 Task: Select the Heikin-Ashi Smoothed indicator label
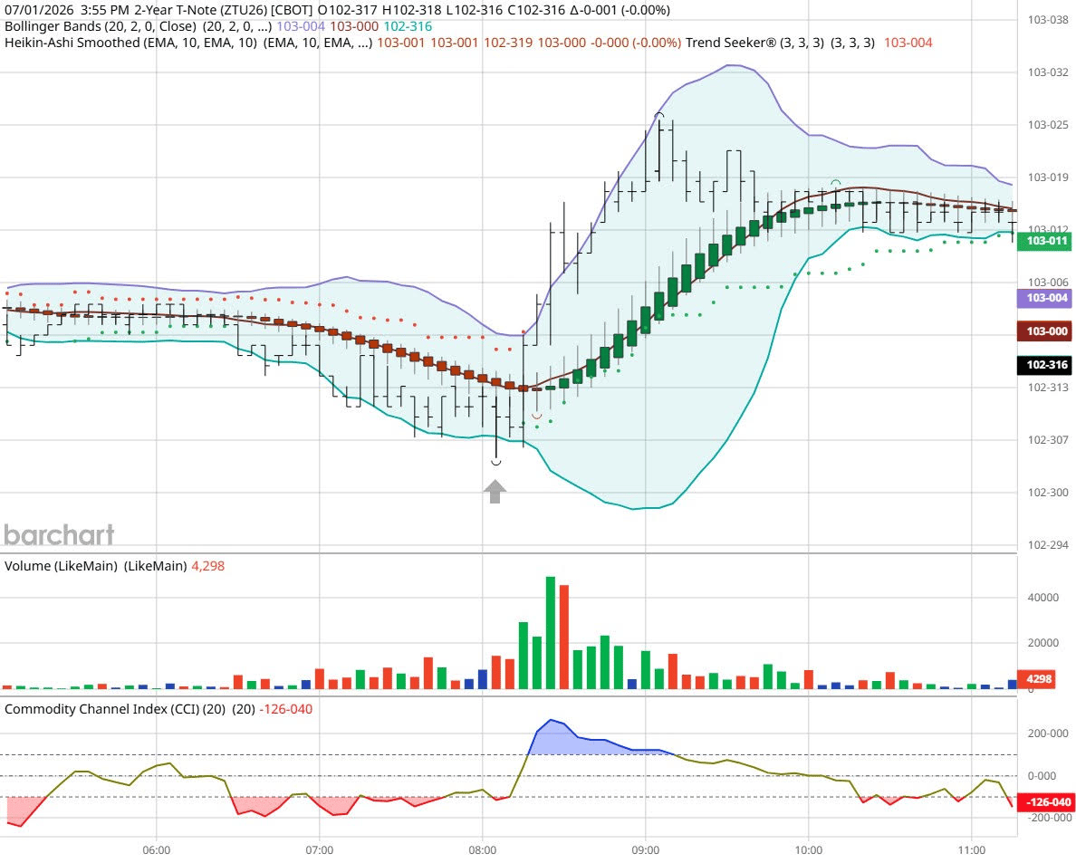[x=131, y=43]
